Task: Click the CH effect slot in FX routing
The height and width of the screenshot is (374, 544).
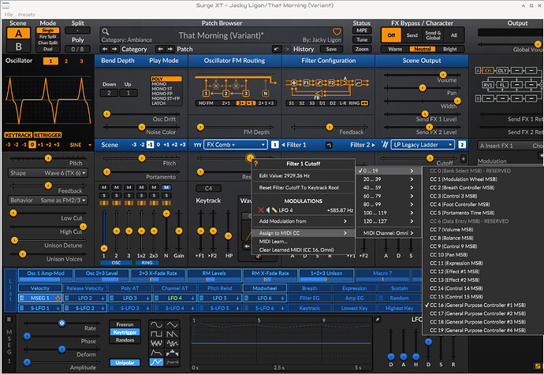Action: click(488, 70)
